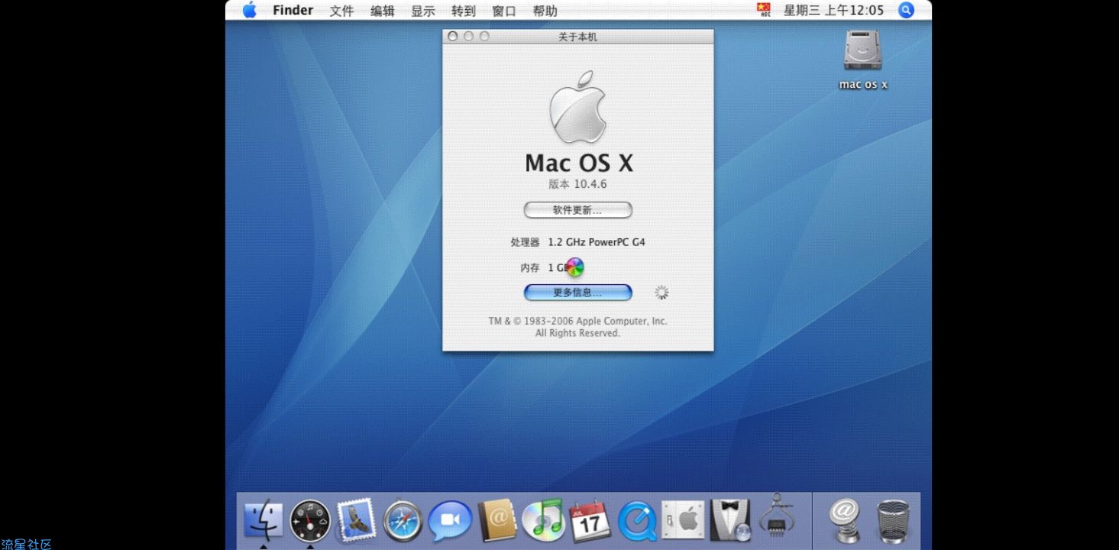Launch Dashboard from the Dock
This screenshot has width=1119, height=550.
point(310,521)
